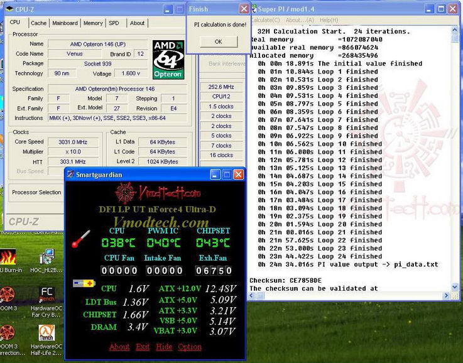Open the Calculate(C) menu in Super PI
This screenshot has width=463, height=363.
click(266, 20)
